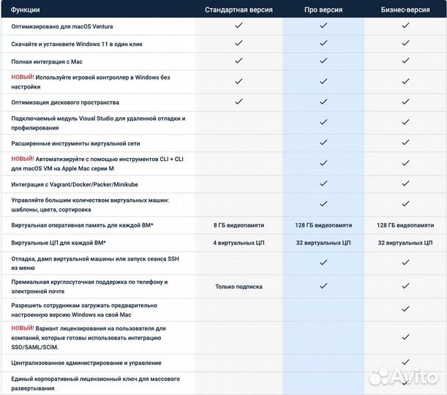Select the 'Стандартная версия' column header
447x395 pixels.
(x=238, y=10)
